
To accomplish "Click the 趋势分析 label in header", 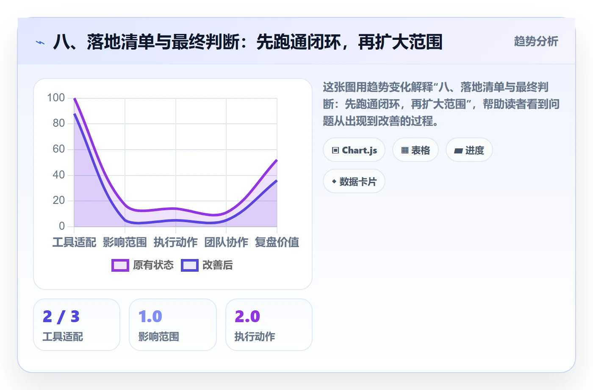I will (x=536, y=42).
